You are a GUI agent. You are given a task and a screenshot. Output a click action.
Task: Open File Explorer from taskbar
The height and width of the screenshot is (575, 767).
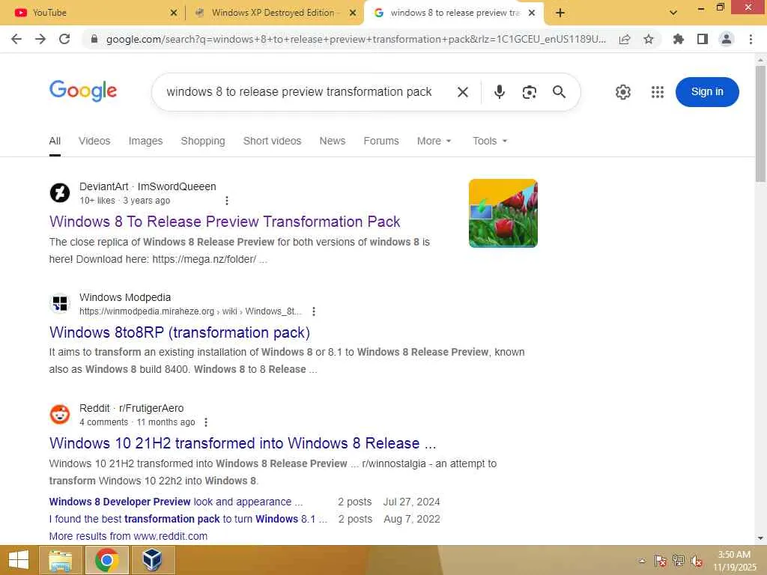click(60, 560)
